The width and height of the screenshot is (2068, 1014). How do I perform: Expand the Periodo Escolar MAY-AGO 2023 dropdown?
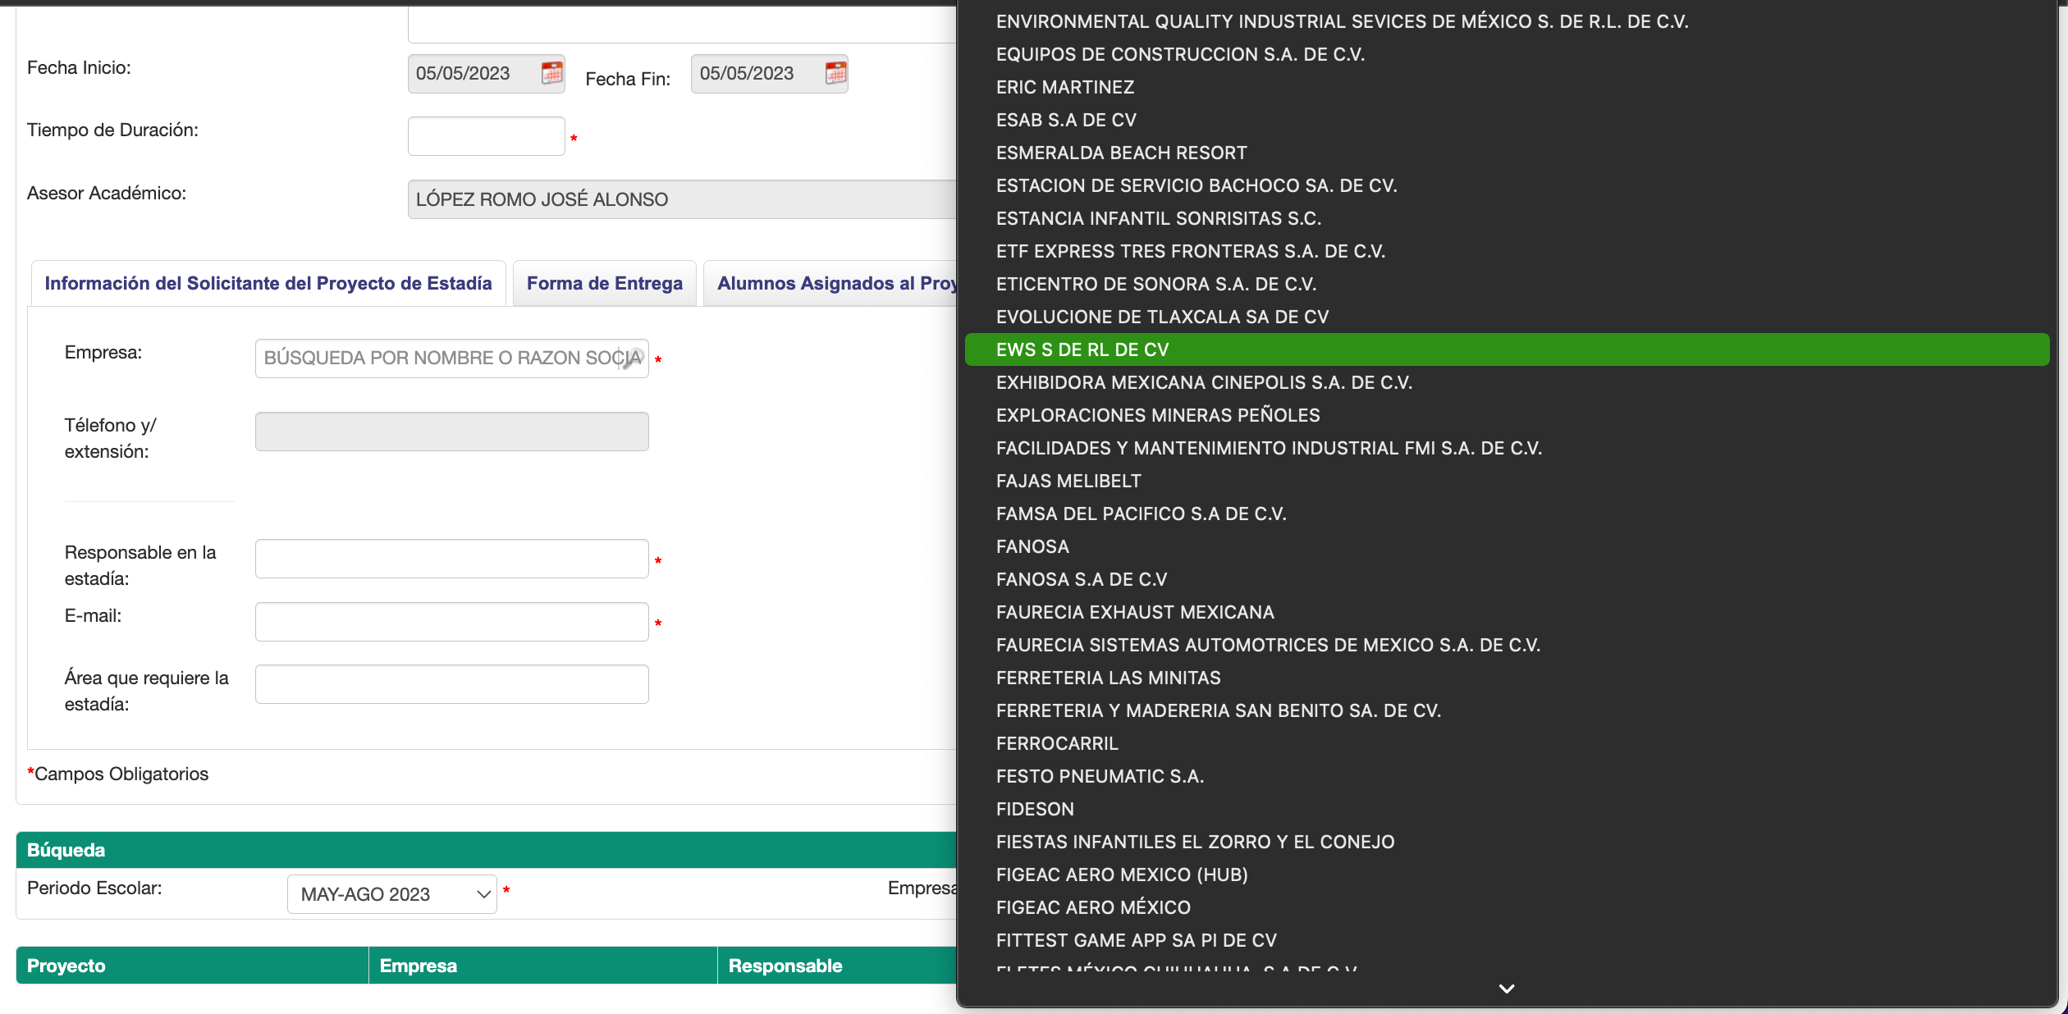pyautogui.click(x=392, y=894)
